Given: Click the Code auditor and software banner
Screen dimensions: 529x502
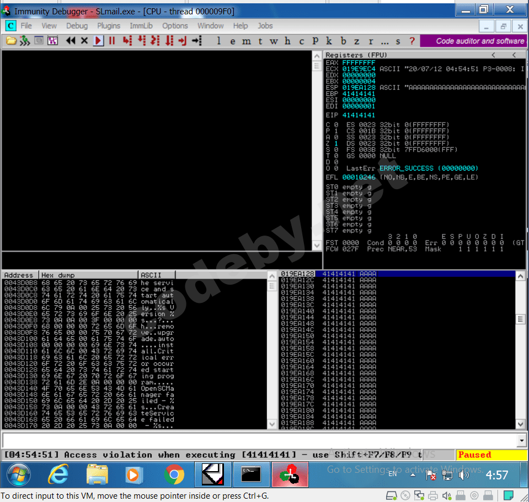Looking at the screenshot, I should [x=474, y=41].
